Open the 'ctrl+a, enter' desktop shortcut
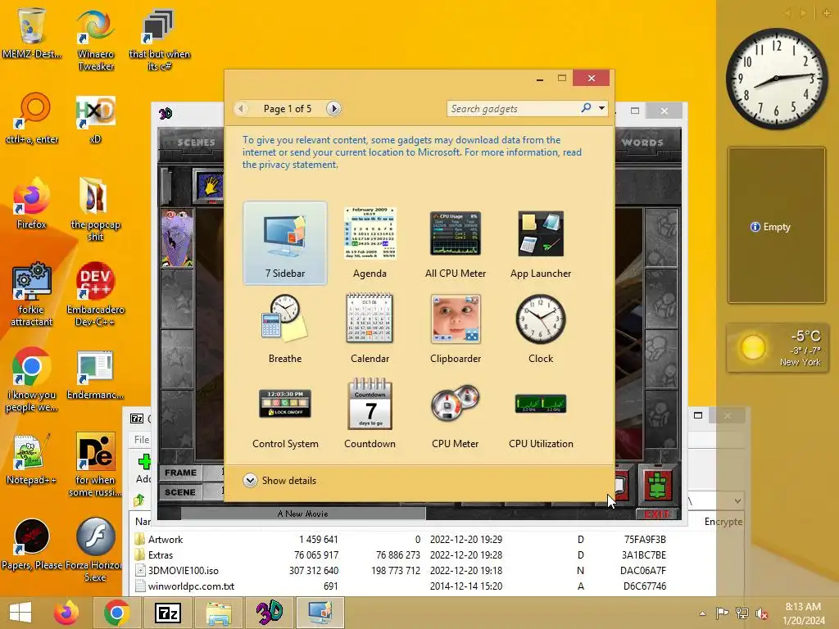Viewport: 839px width, 629px height. [x=32, y=118]
